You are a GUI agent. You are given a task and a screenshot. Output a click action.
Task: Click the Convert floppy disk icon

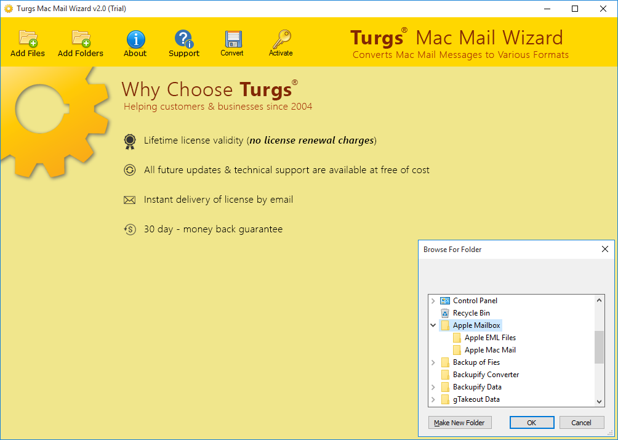pyautogui.click(x=233, y=39)
